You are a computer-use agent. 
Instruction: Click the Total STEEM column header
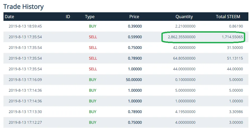(x=228, y=17)
